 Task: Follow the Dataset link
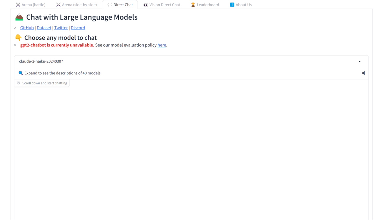pos(44,28)
